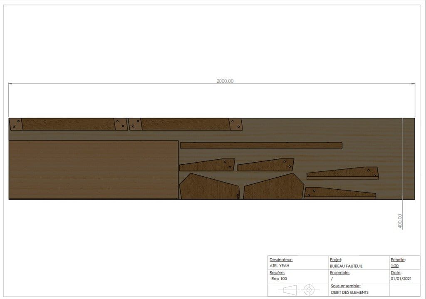Click the ATEL YEAH designer name
The height and width of the screenshot is (299, 426).
pos(279,266)
